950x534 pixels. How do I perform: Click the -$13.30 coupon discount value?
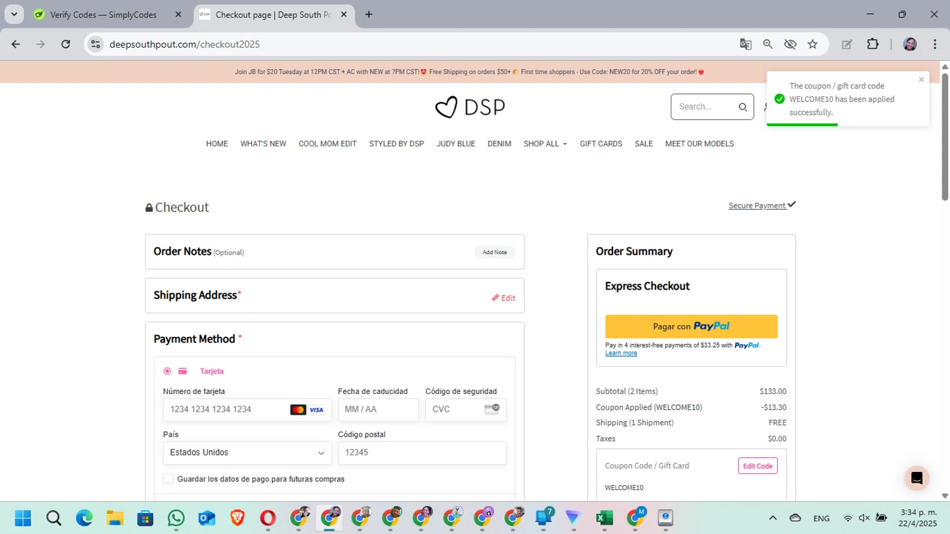773,407
